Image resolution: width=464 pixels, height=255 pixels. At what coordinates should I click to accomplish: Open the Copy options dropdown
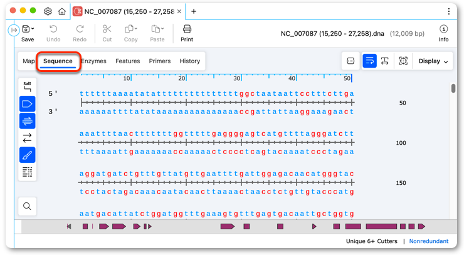coord(136,29)
